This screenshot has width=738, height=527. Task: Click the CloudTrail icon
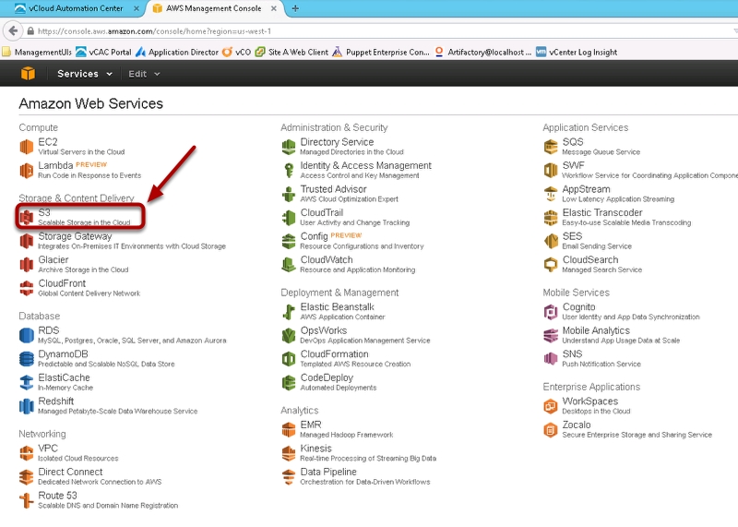[289, 217]
